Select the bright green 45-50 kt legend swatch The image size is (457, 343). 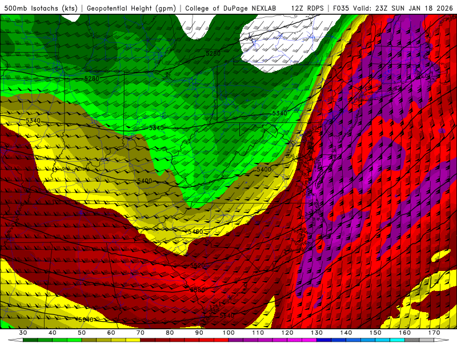coord(74,340)
